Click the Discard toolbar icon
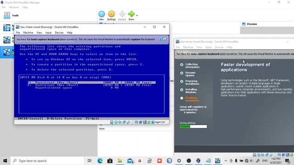294x165 pixels. click(x=122, y=14)
